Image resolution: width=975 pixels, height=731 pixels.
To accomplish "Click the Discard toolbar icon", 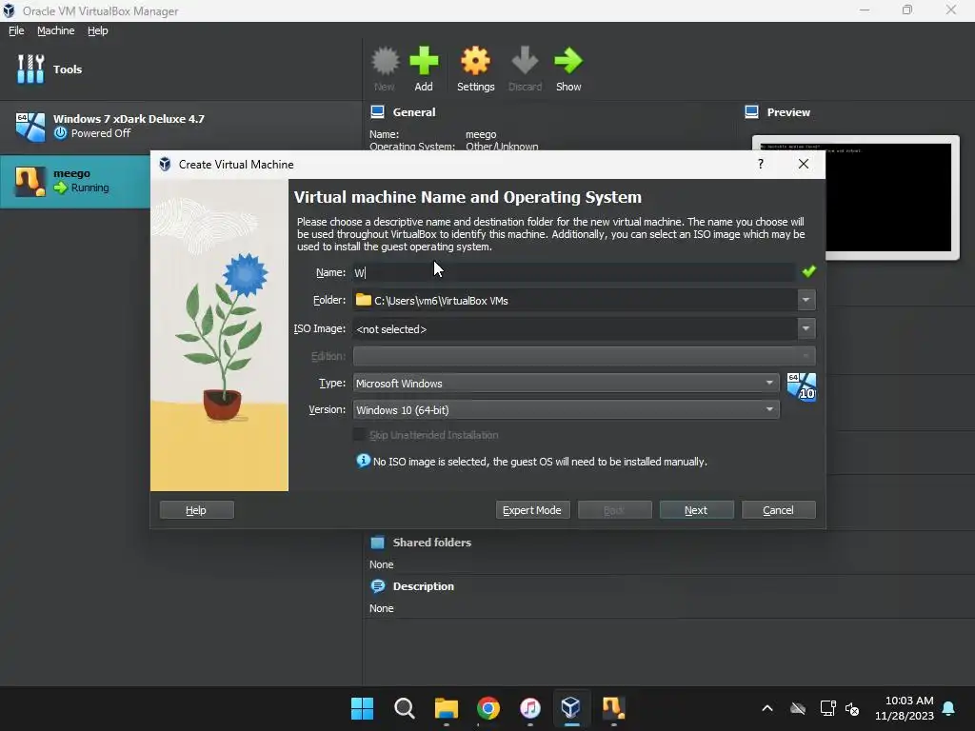I will 525,62.
